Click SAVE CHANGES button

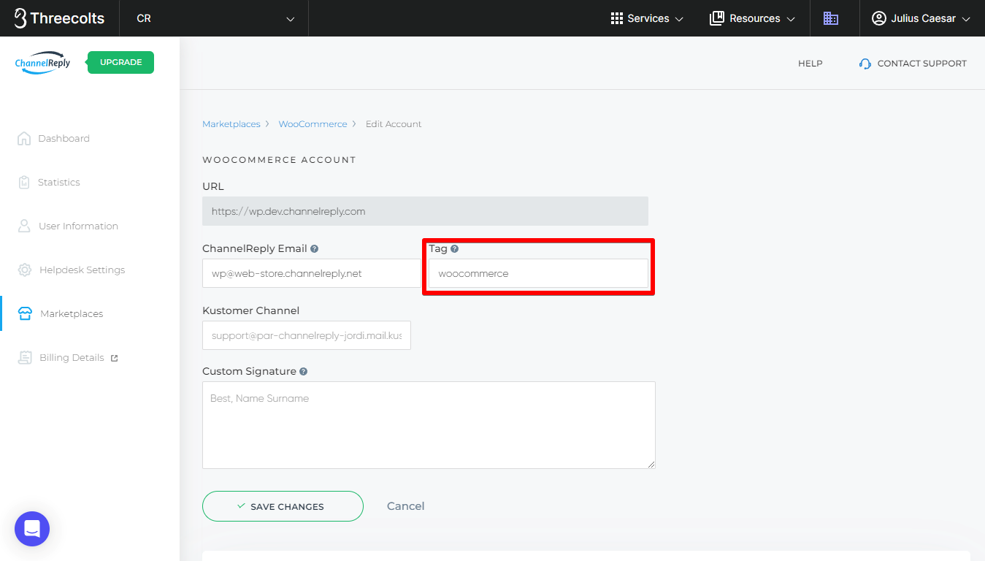283,506
